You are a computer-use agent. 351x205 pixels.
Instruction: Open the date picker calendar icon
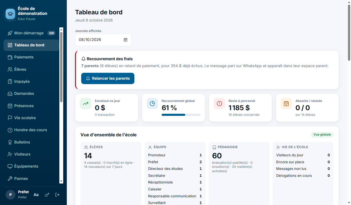125,40
